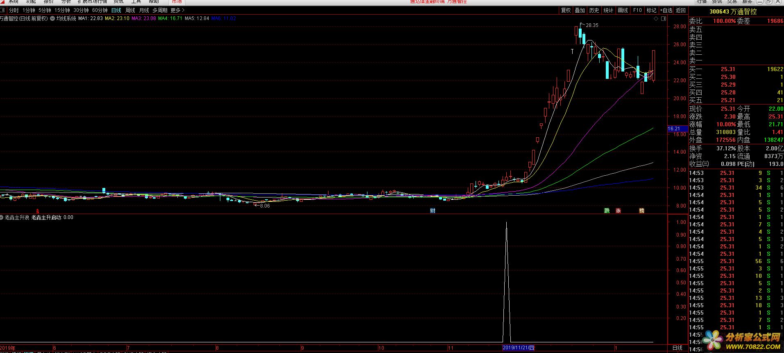Image resolution: width=784 pixels, height=353 pixels.
Task: Click the 榜 ranking marker icon
Action: 641,210
